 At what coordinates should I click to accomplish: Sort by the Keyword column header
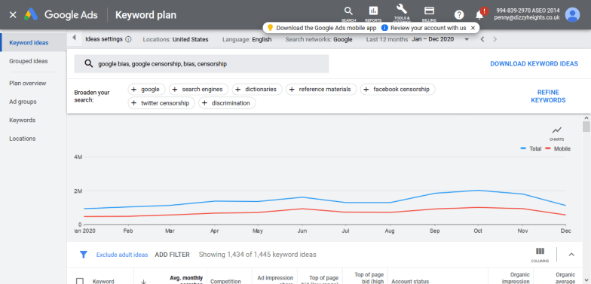coord(103,281)
